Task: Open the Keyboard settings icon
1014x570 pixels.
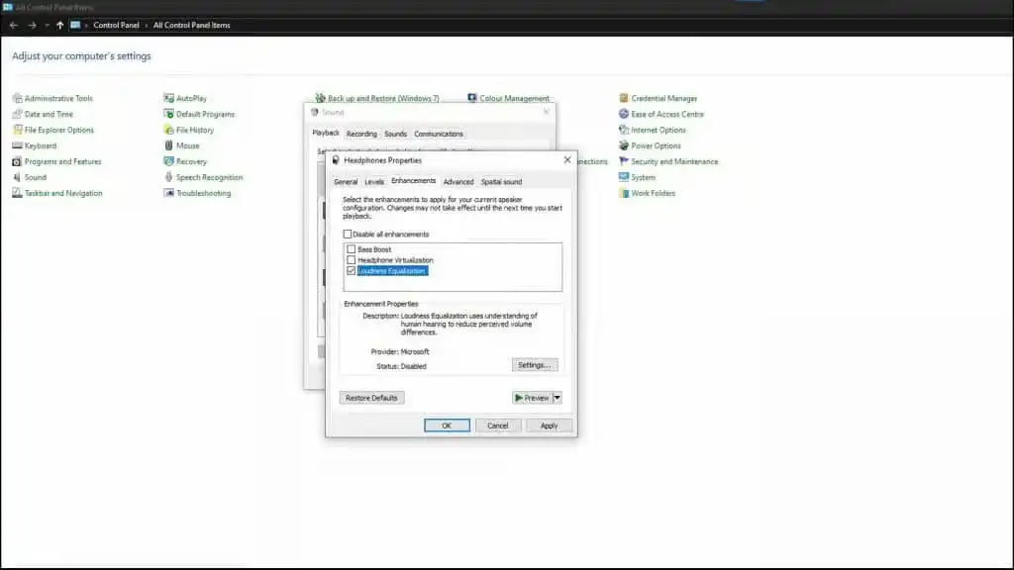Action: [x=18, y=145]
